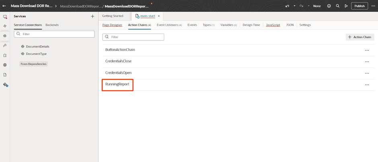The image size is (378, 162).
Task: Open the header overflow menu dots
Action: click(x=373, y=6)
